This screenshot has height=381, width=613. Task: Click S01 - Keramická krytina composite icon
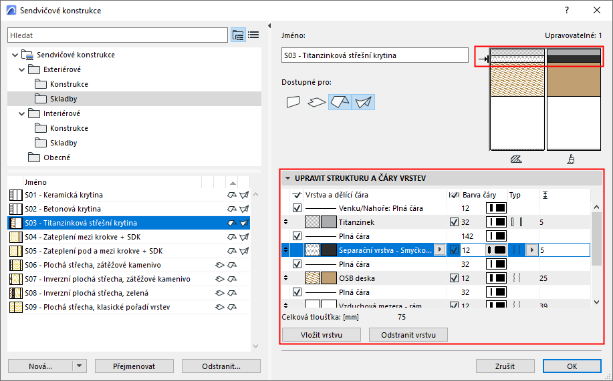point(15,195)
